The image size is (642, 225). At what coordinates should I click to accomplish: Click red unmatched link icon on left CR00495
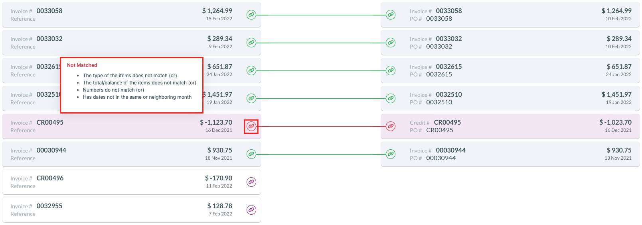(251, 126)
